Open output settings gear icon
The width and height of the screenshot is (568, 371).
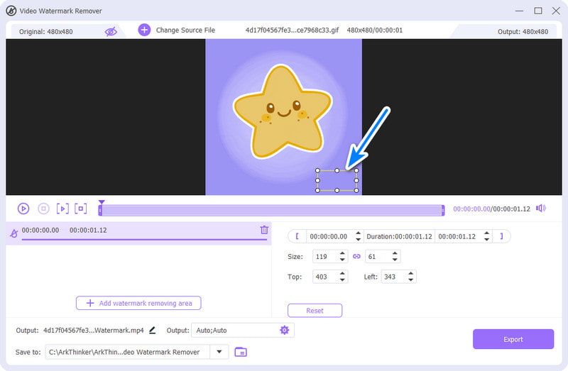tap(285, 330)
